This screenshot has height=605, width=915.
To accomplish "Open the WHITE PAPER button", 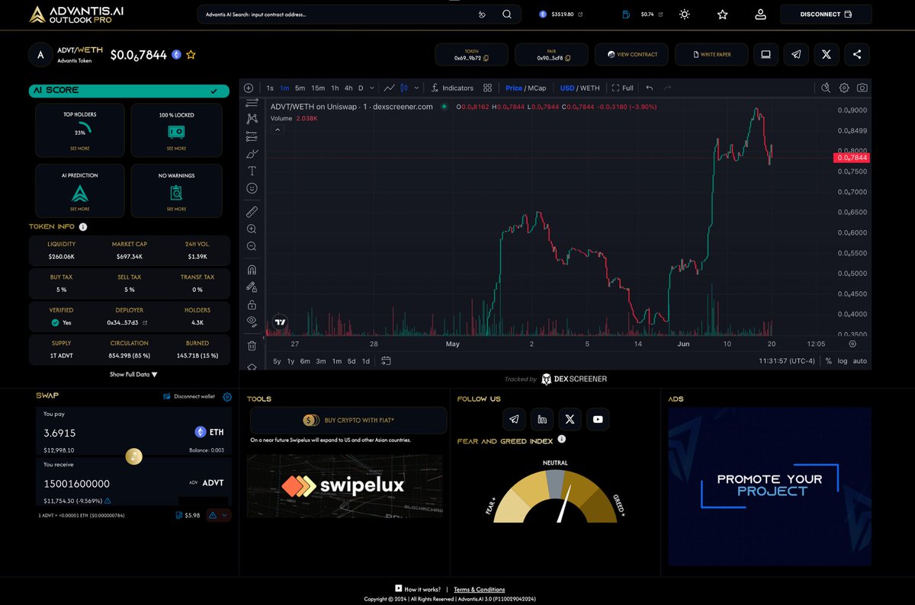I will pyautogui.click(x=711, y=54).
